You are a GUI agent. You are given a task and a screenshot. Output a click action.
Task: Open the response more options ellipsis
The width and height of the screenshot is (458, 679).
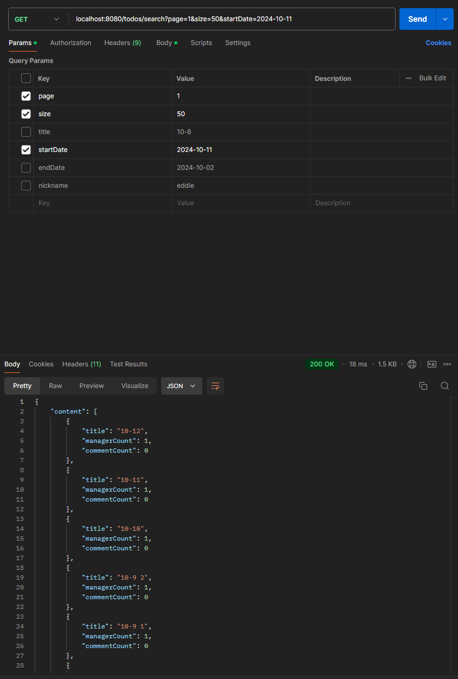447,364
